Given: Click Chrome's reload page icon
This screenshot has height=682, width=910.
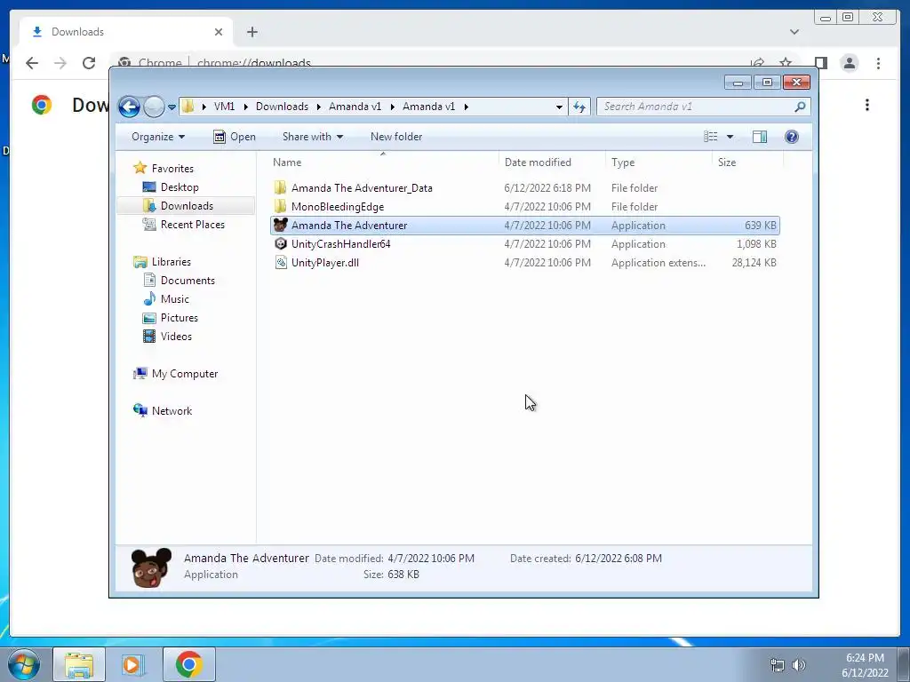Looking at the screenshot, I should click(88, 63).
